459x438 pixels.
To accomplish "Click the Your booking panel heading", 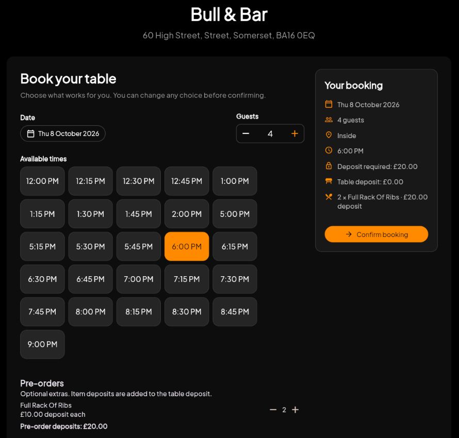I will 354,86.
